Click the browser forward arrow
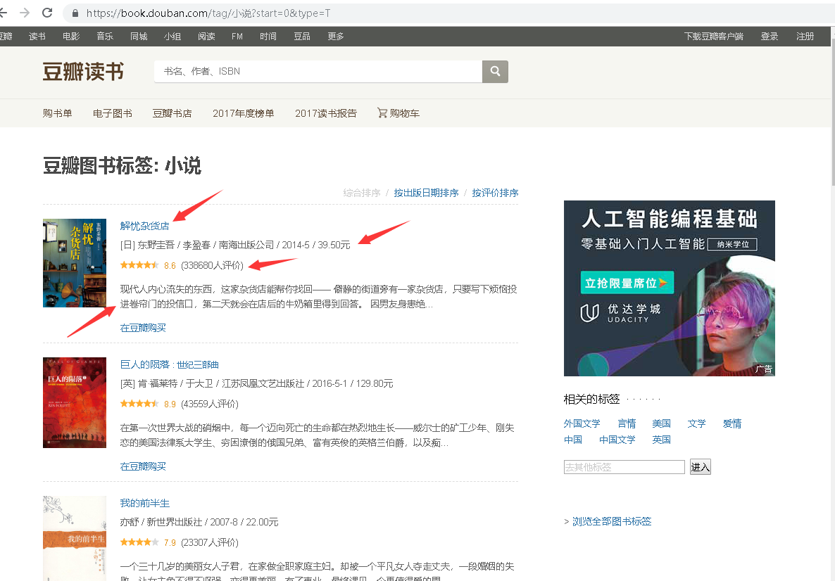The height and width of the screenshot is (581, 835). click(25, 13)
